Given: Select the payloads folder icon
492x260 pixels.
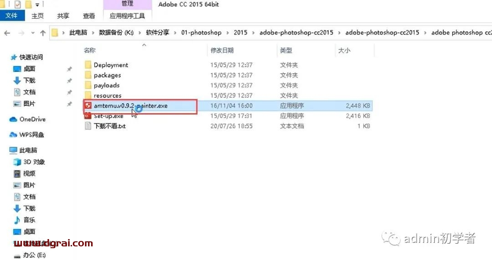Looking at the screenshot, I should click(88, 85).
